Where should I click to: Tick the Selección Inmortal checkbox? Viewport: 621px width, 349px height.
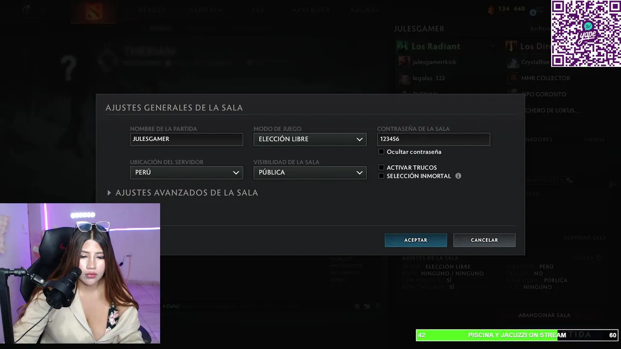tap(381, 176)
